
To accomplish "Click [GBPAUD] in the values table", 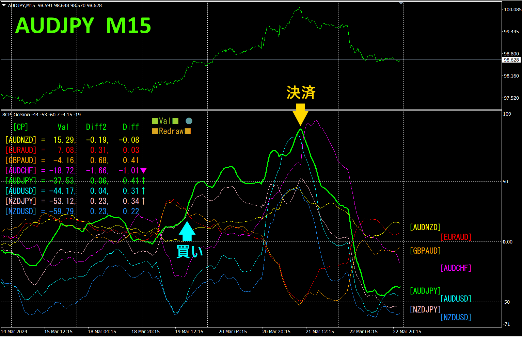I will 21,160.
